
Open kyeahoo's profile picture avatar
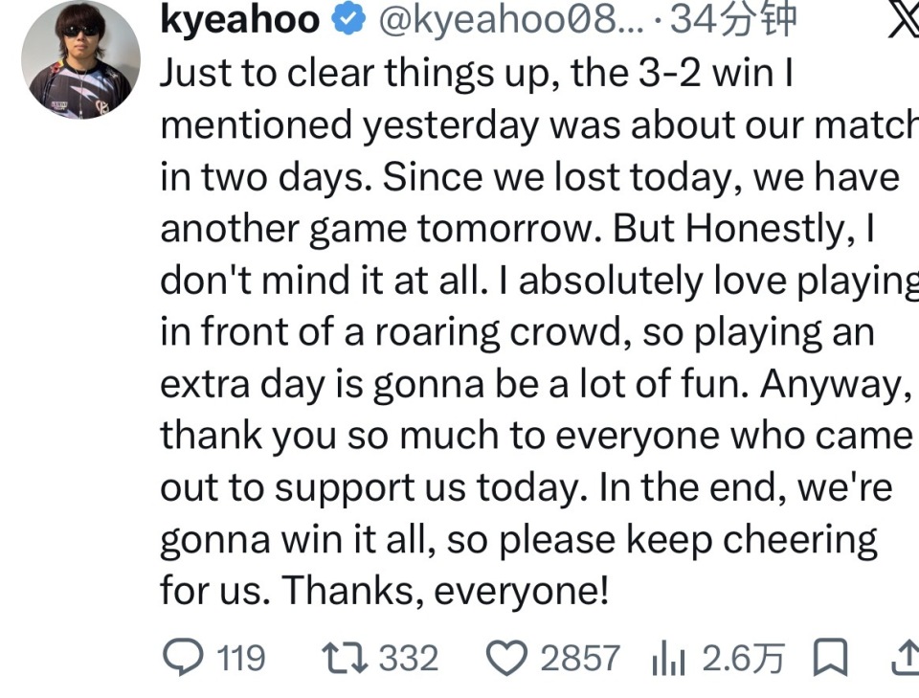point(80,59)
